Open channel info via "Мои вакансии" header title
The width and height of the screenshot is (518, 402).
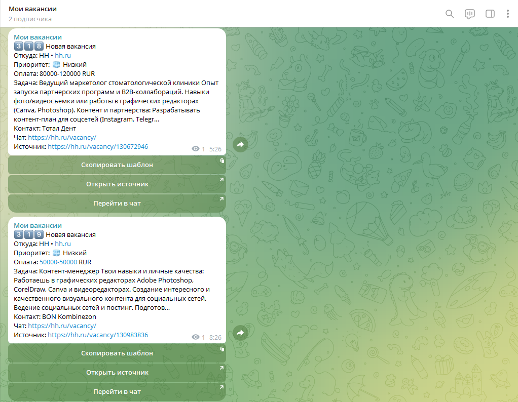[33, 9]
